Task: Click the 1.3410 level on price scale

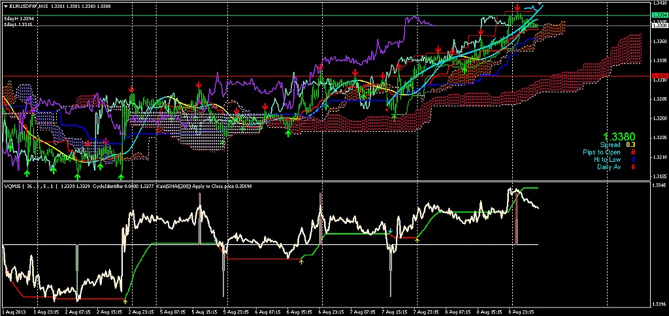Action: point(659,4)
